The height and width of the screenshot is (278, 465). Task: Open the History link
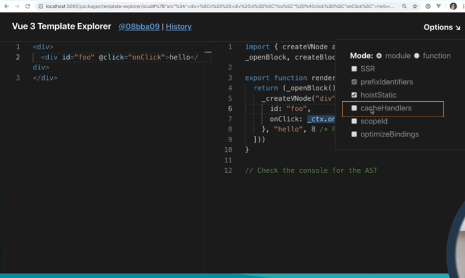(179, 27)
